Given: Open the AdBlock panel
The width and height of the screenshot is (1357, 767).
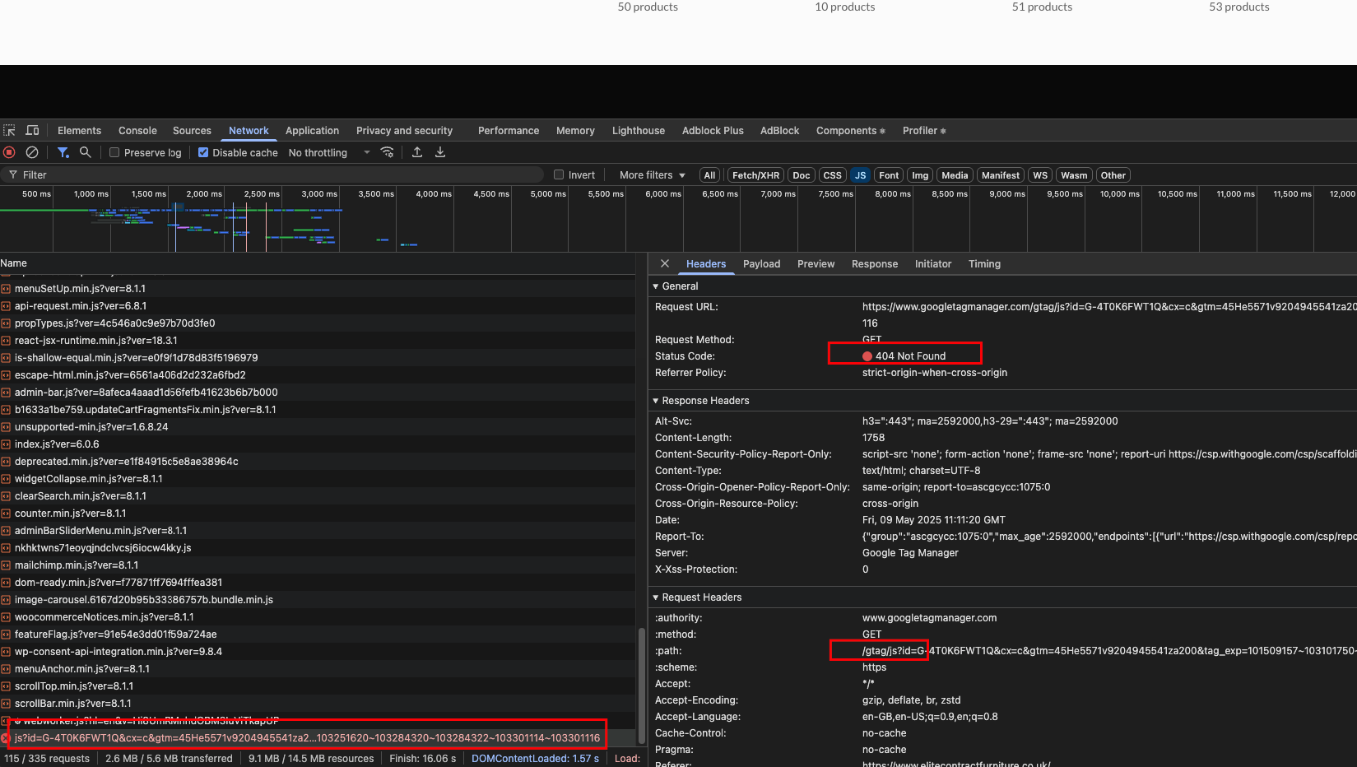Looking at the screenshot, I should tap(779, 131).
